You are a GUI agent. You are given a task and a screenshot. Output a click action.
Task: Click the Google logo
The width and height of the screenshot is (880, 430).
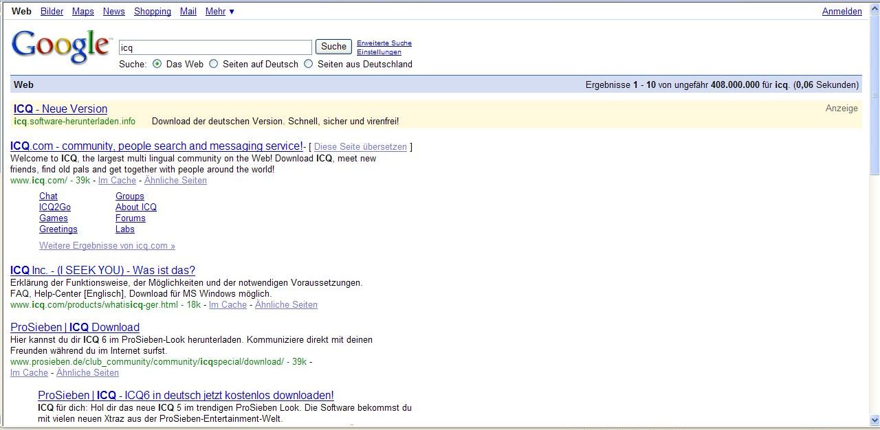[x=60, y=47]
